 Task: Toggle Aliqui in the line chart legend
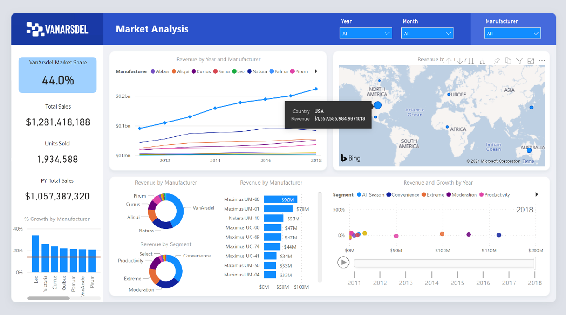[180, 71]
